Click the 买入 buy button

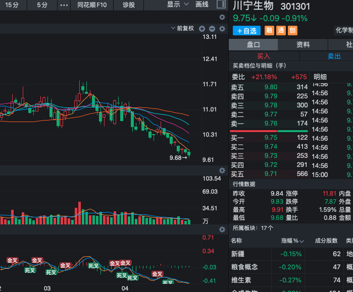(264, 56)
